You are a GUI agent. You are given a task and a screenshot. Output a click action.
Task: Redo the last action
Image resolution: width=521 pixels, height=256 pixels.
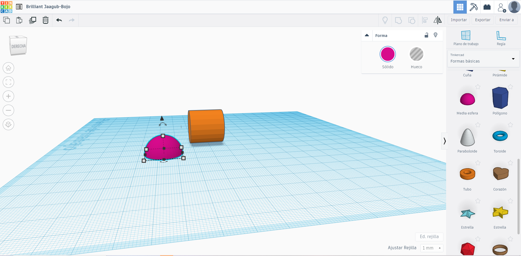click(72, 20)
